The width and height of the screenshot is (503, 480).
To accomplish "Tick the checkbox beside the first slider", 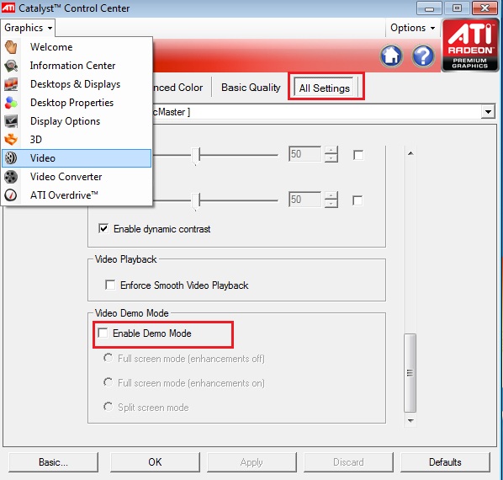I will coord(358,155).
